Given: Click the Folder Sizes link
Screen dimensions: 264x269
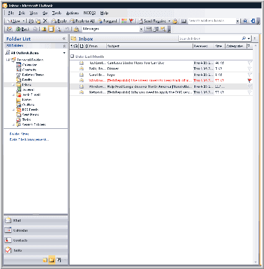Looking at the screenshot, I should click(x=19, y=134).
